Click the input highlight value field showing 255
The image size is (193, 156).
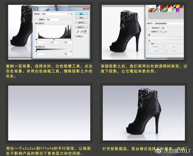click(68, 42)
